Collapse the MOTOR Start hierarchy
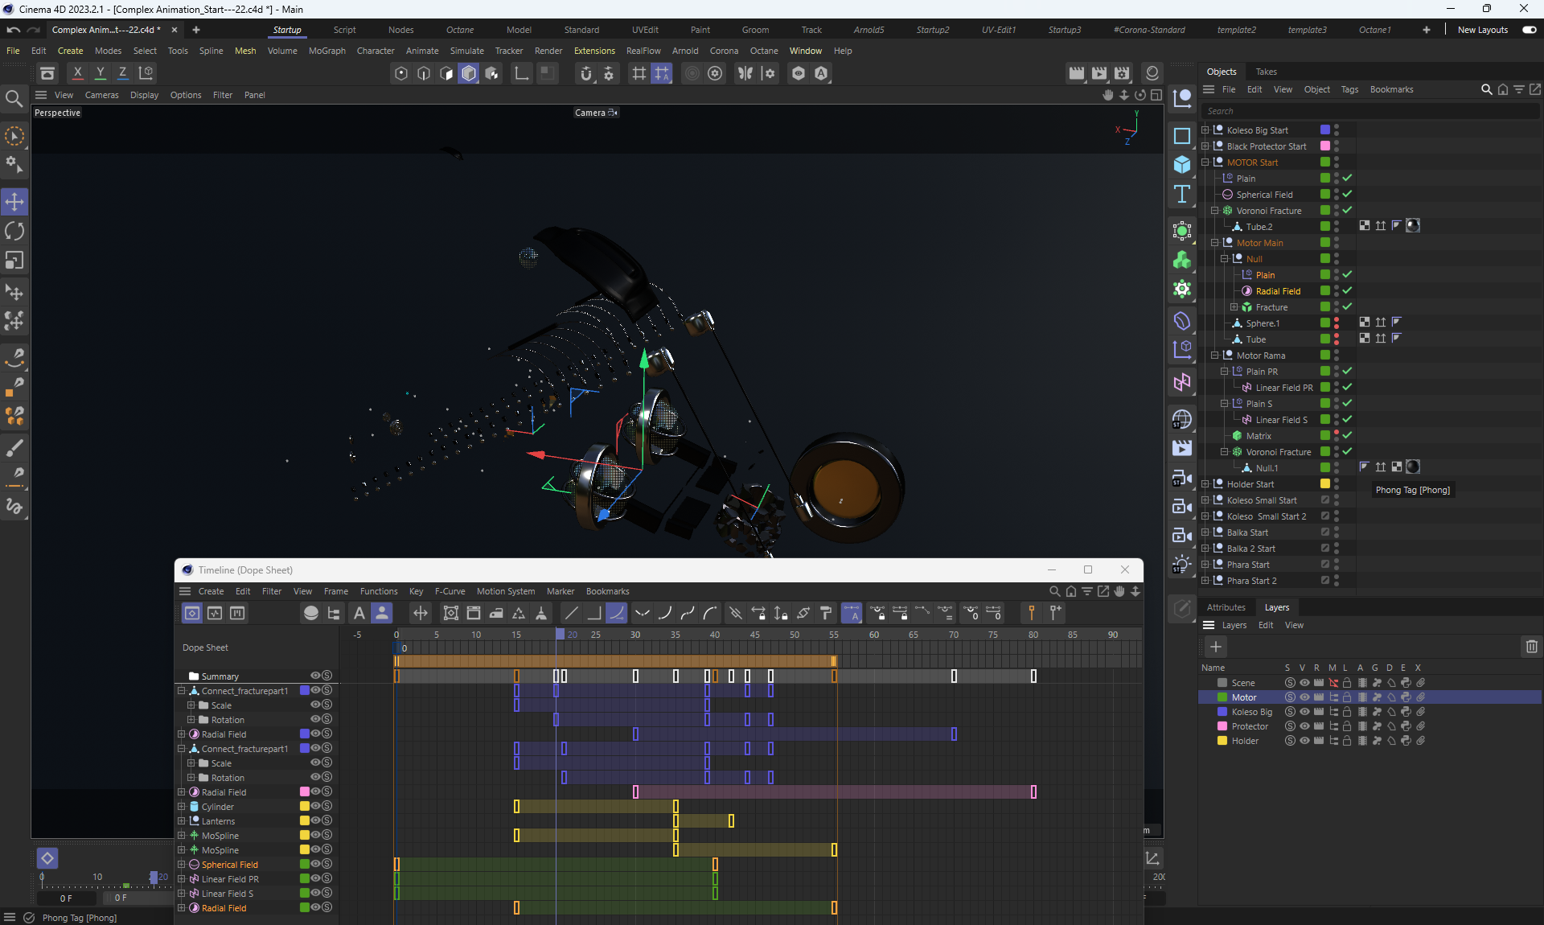This screenshot has height=925, width=1544. point(1205,162)
